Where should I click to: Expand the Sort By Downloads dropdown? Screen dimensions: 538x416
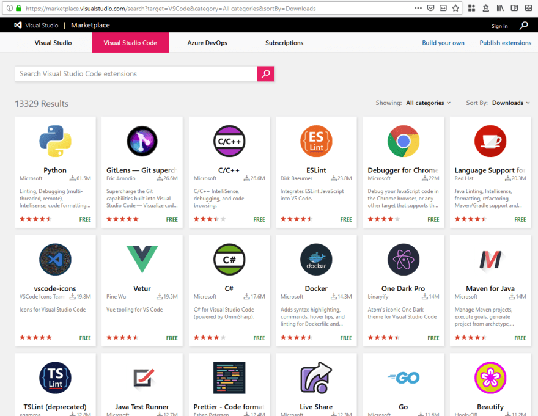pos(511,103)
